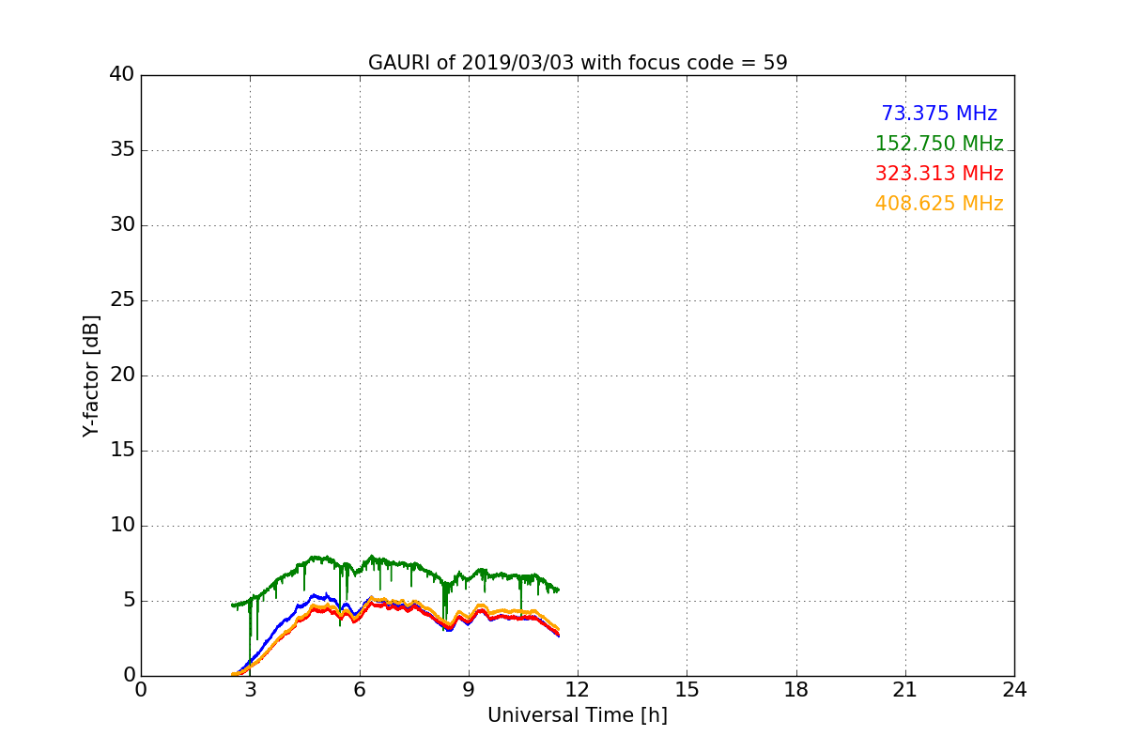This screenshot has height=751, width=1127.
Task: Click the 408.625 MHz legend label
Action: [939, 204]
